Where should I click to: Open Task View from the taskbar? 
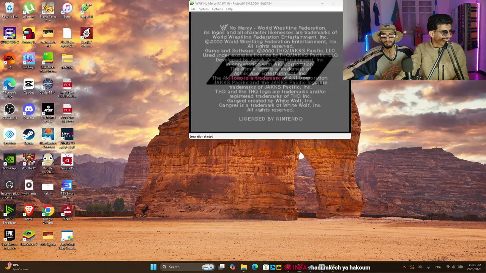222,267
